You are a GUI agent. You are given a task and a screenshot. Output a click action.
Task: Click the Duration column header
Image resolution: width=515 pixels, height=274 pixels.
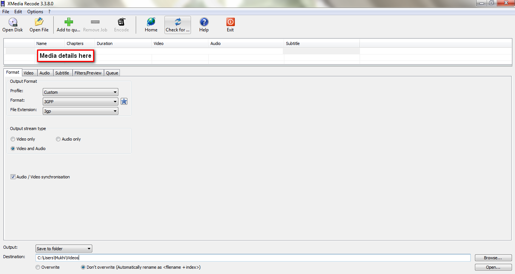point(123,43)
